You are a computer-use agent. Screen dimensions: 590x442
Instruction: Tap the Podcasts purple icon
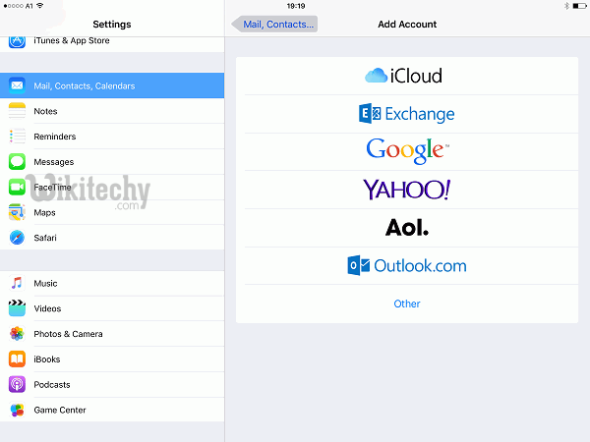[x=17, y=385]
